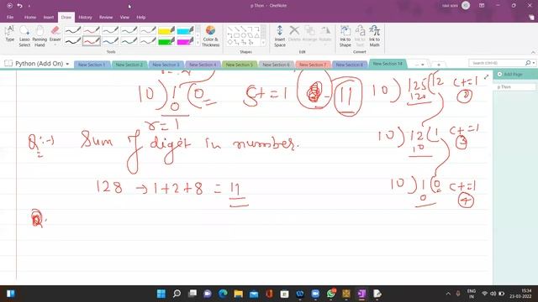The height and width of the screenshot is (302, 538).
Task: Convert ink with Ink to Text
Action: (x=360, y=36)
